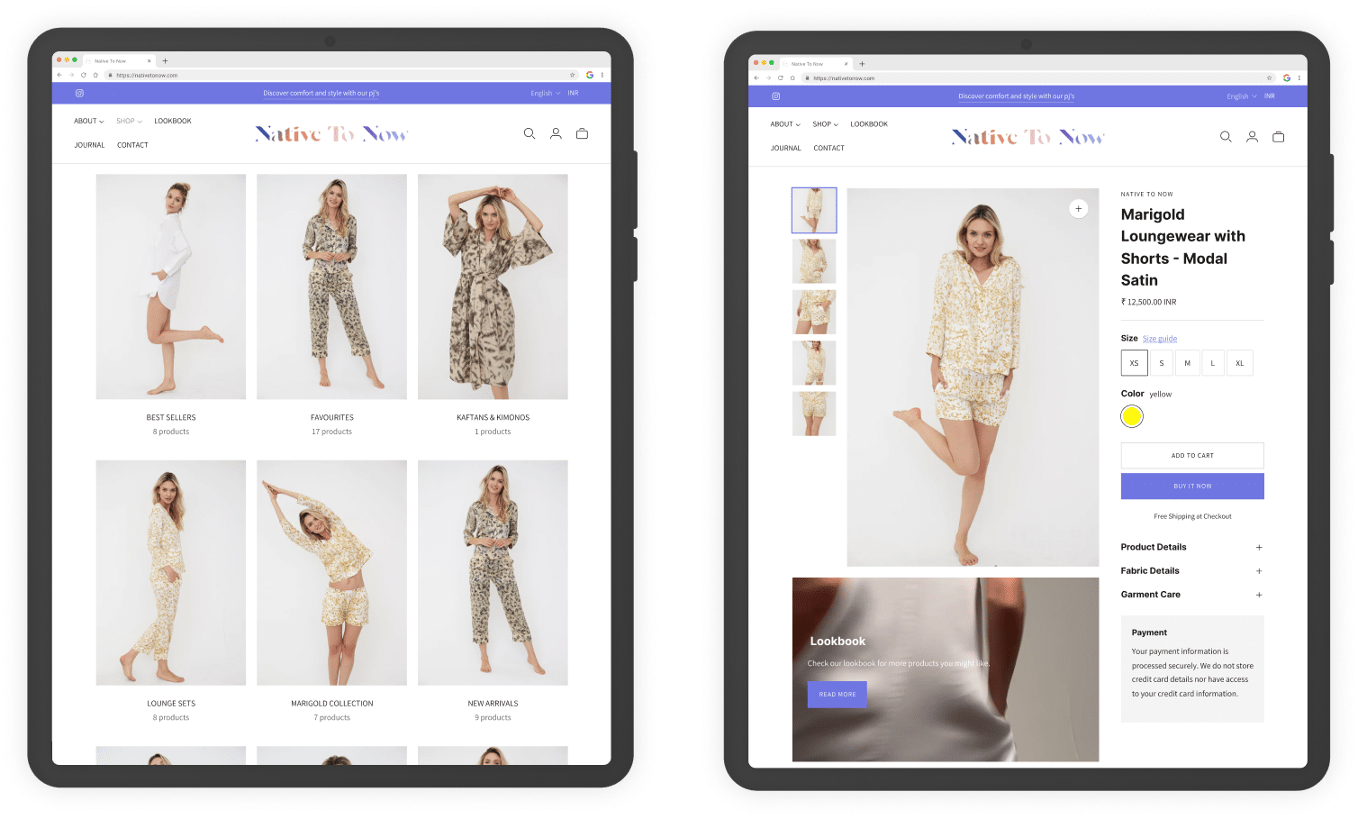Image resolution: width=1358 pixels, height=819 pixels.
Task: Click browser reload icon in left tablet
Action: [x=83, y=75]
